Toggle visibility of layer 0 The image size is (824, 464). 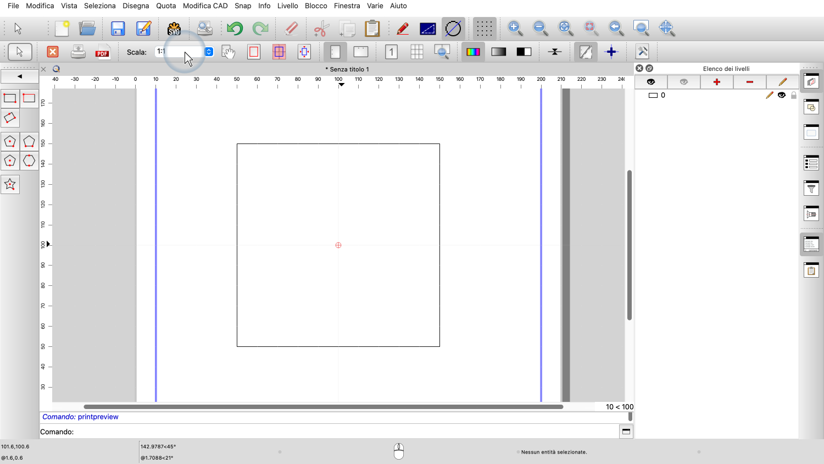point(782,95)
